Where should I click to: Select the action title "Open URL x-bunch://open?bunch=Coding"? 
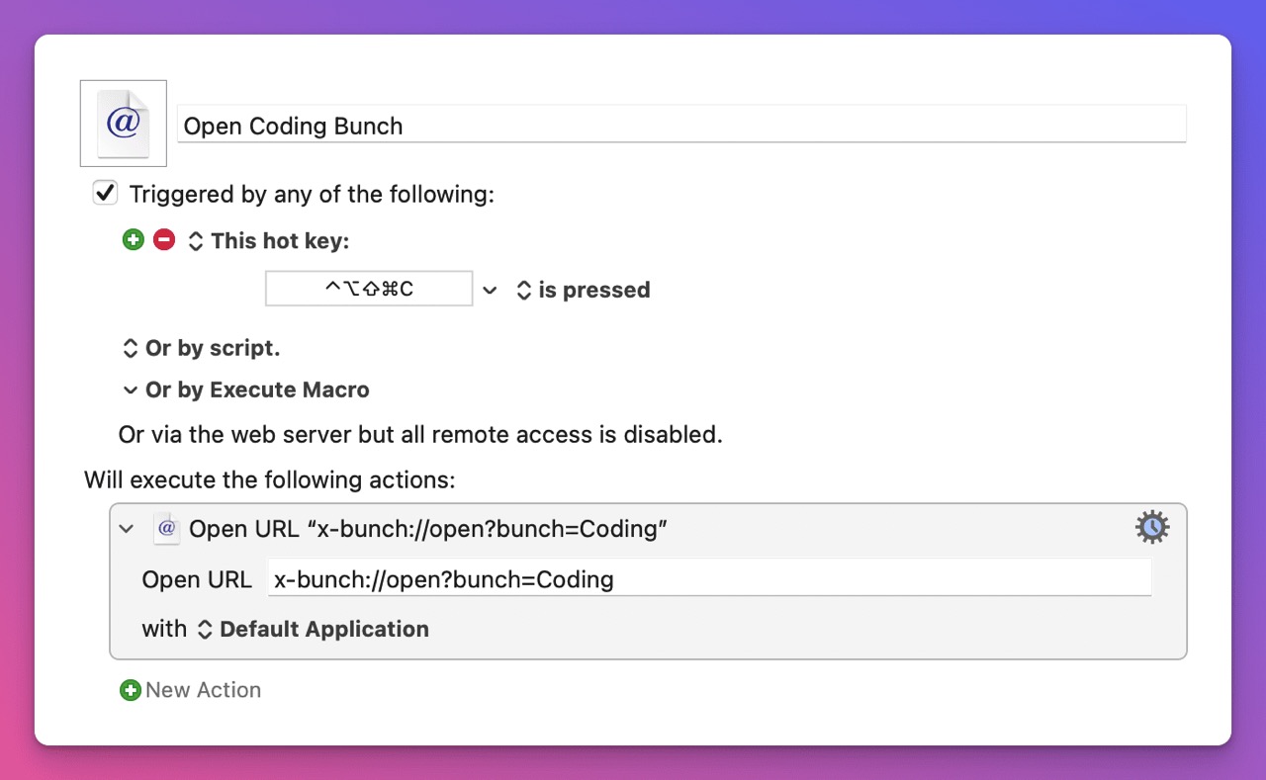click(x=428, y=529)
